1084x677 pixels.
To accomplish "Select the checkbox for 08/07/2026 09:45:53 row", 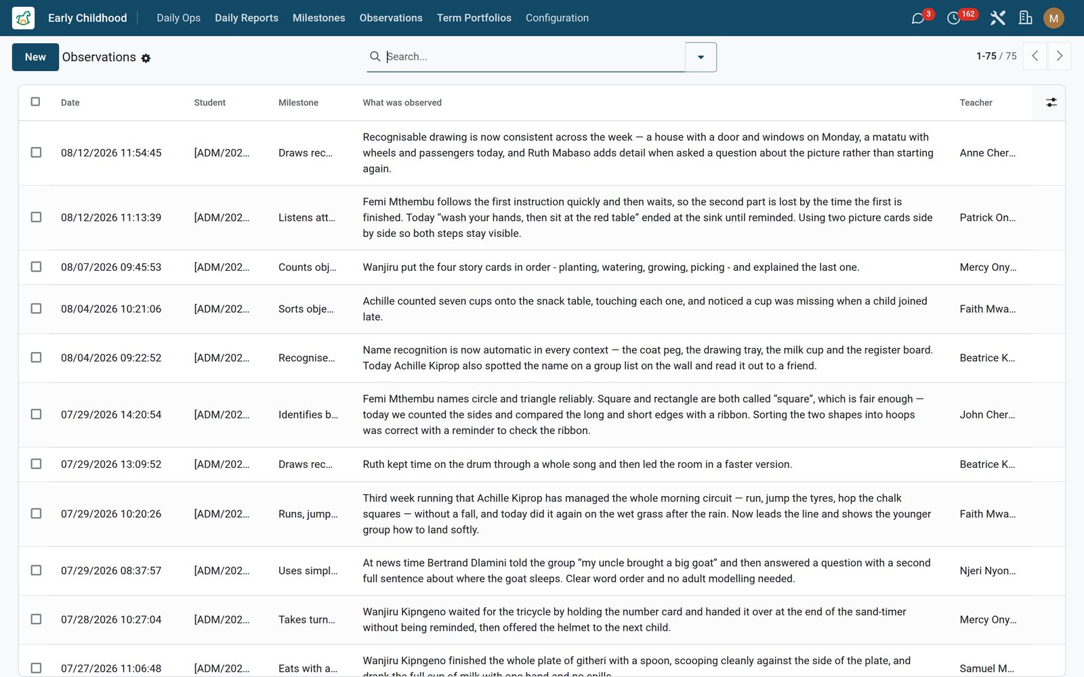I will (x=36, y=267).
